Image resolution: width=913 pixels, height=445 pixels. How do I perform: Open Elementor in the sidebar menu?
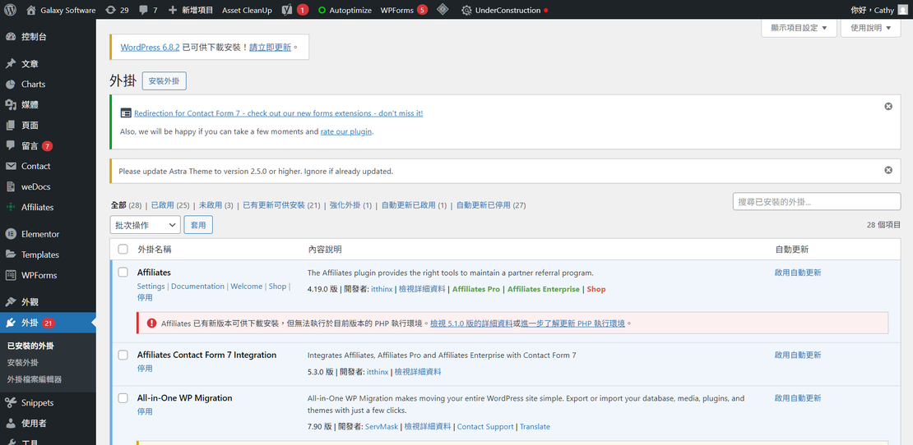tap(39, 234)
